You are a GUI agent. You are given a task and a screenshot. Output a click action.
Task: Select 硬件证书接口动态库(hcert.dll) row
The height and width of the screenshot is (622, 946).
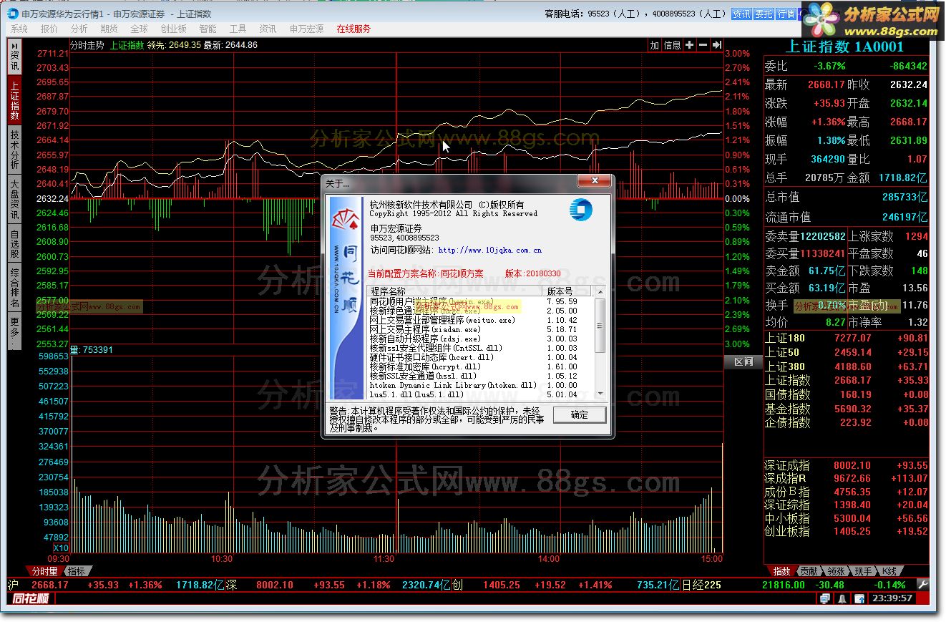[479, 357]
